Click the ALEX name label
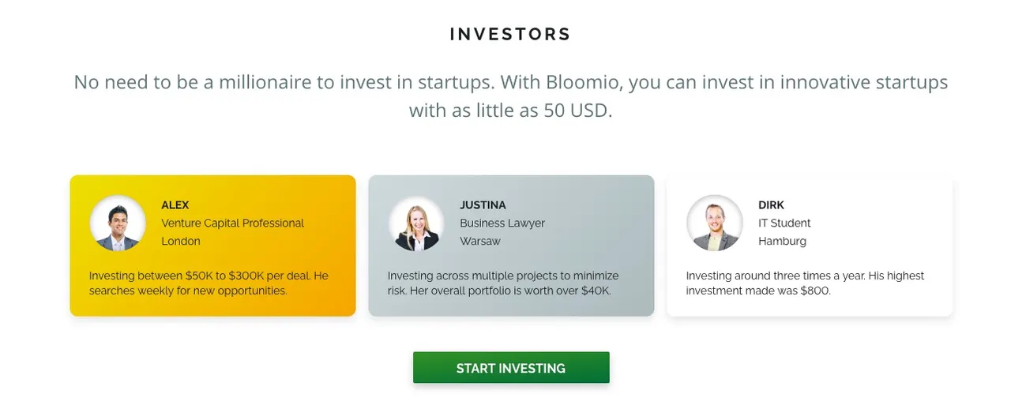Image resolution: width=1011 pixels, height=409 pixels. 175,205
